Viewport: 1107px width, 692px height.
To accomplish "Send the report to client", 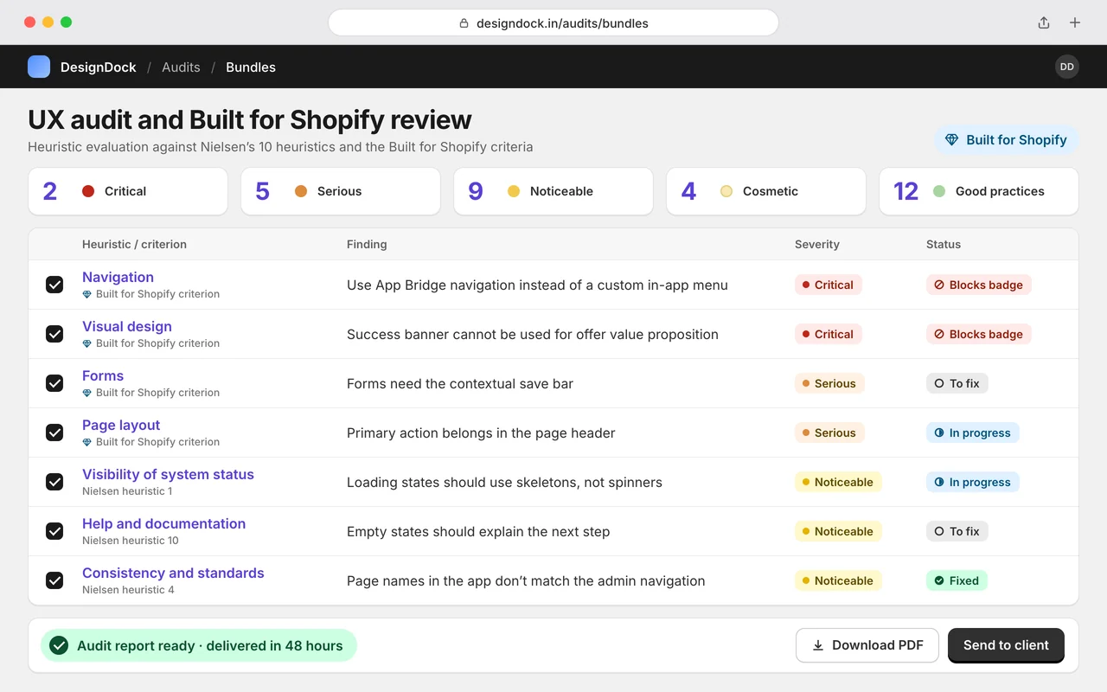I will tap(1006, 645).
